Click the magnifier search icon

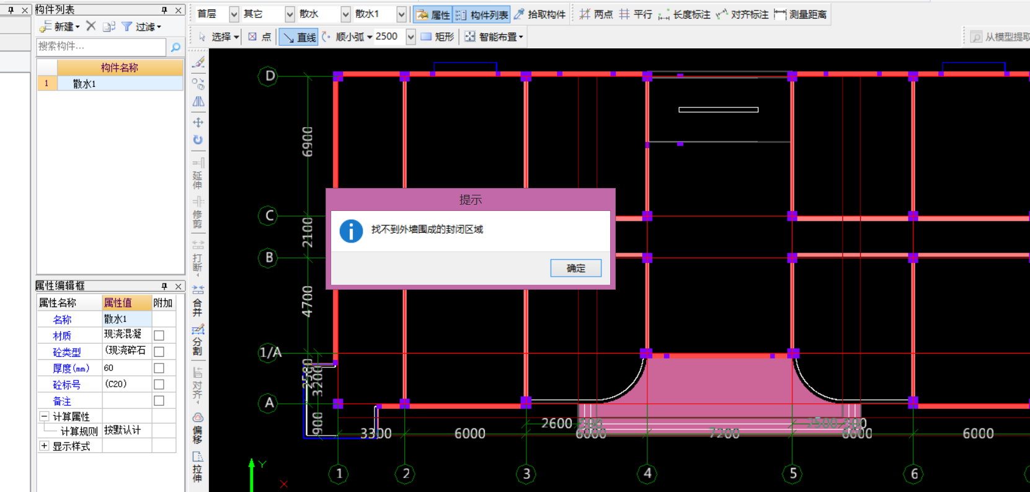(x=175, y=47)
